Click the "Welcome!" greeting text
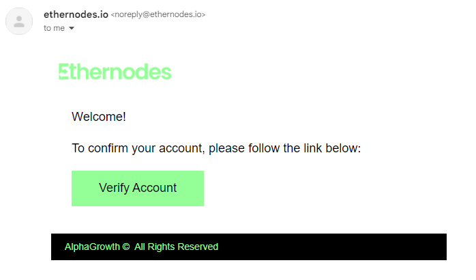 (99, 117)
